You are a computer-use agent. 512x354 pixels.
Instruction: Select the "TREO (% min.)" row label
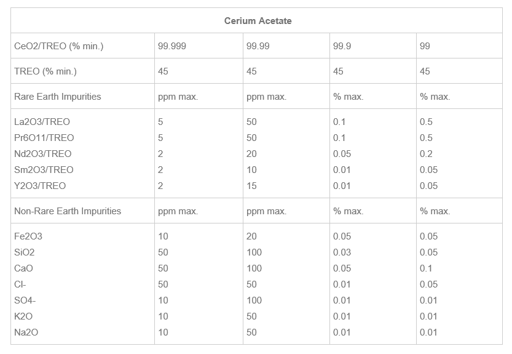click(x=45, y=71)
